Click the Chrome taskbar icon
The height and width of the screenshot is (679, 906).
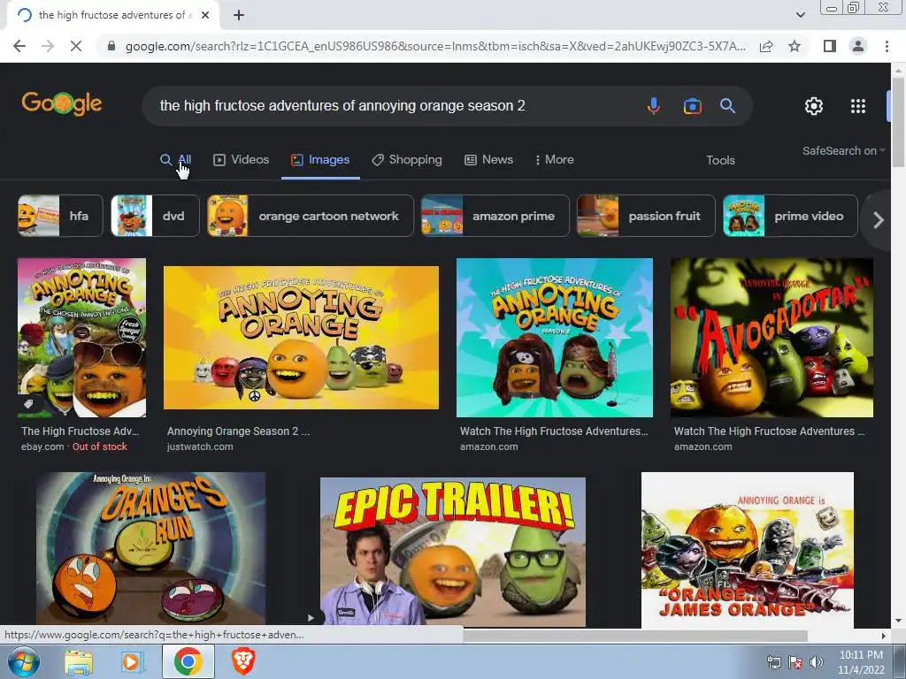(x=188, y=661)
